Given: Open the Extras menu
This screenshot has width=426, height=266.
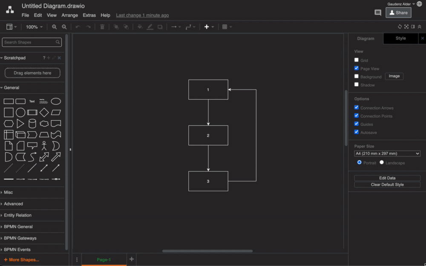Looking at the screenshot, I should (89, 15).
